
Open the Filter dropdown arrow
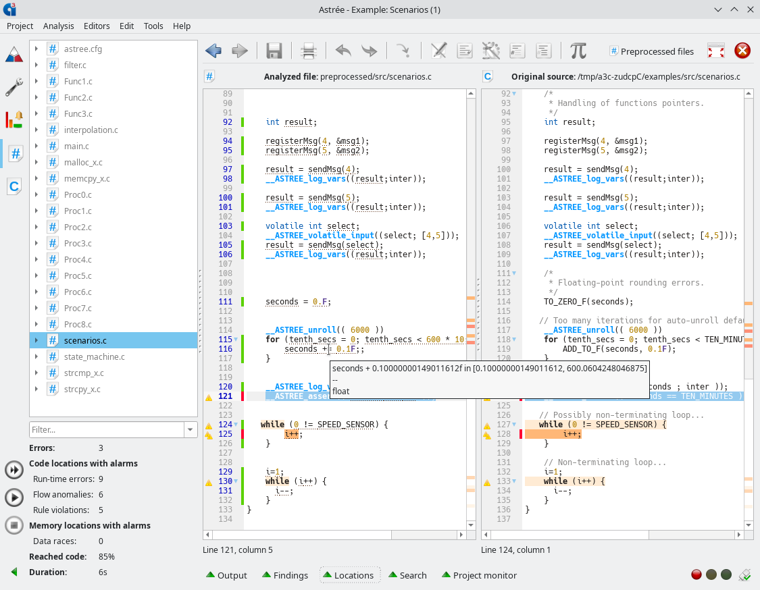[x=190, y=429]
